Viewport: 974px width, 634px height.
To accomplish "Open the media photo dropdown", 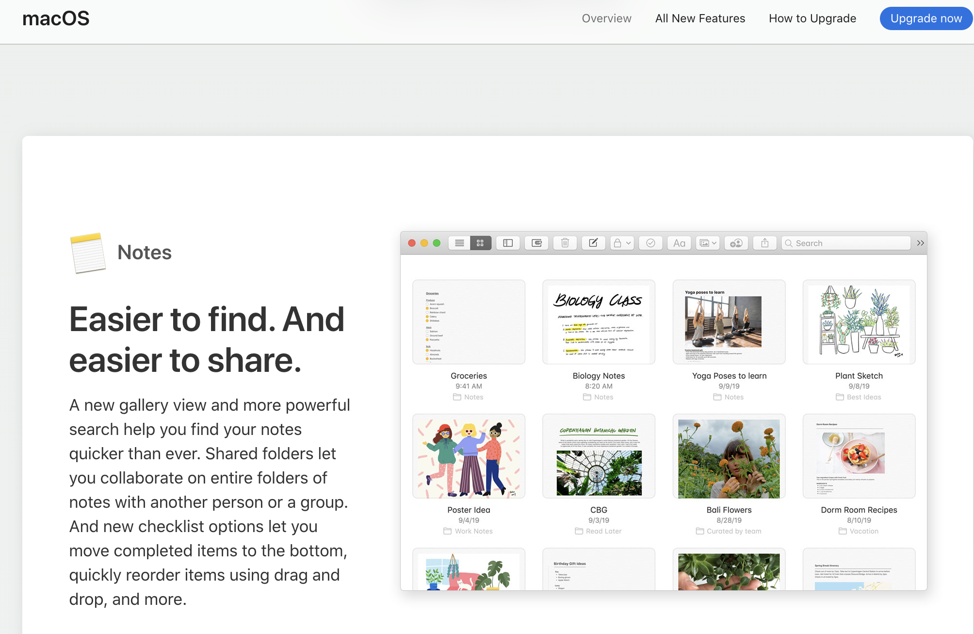I will point(708,243).
